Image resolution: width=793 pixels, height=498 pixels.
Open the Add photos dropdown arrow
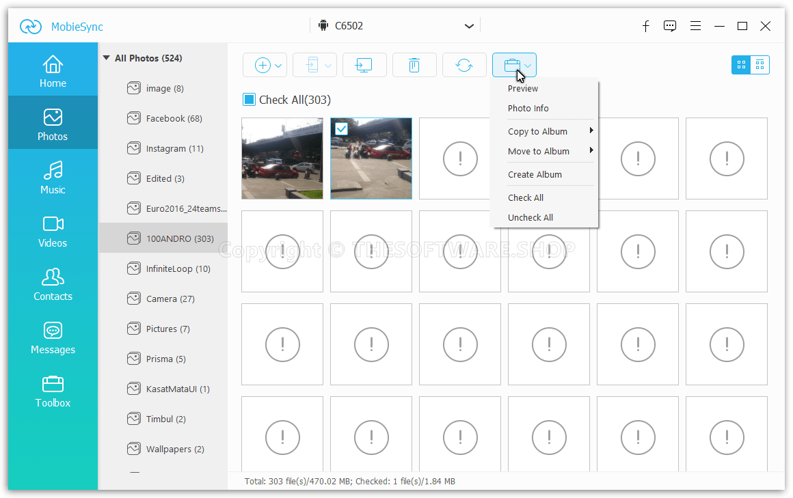pos(278,66)
